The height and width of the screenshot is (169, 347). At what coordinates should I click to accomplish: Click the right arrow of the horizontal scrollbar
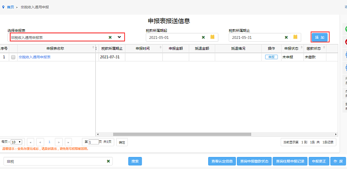point(336,134)
